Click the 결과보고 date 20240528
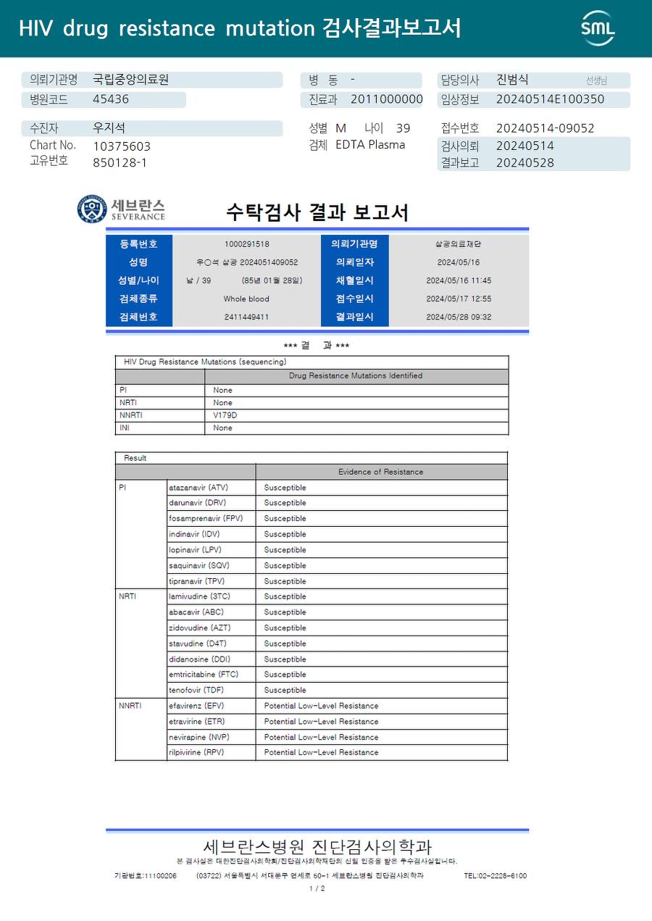The image size is (652, 921). (525, 163)
